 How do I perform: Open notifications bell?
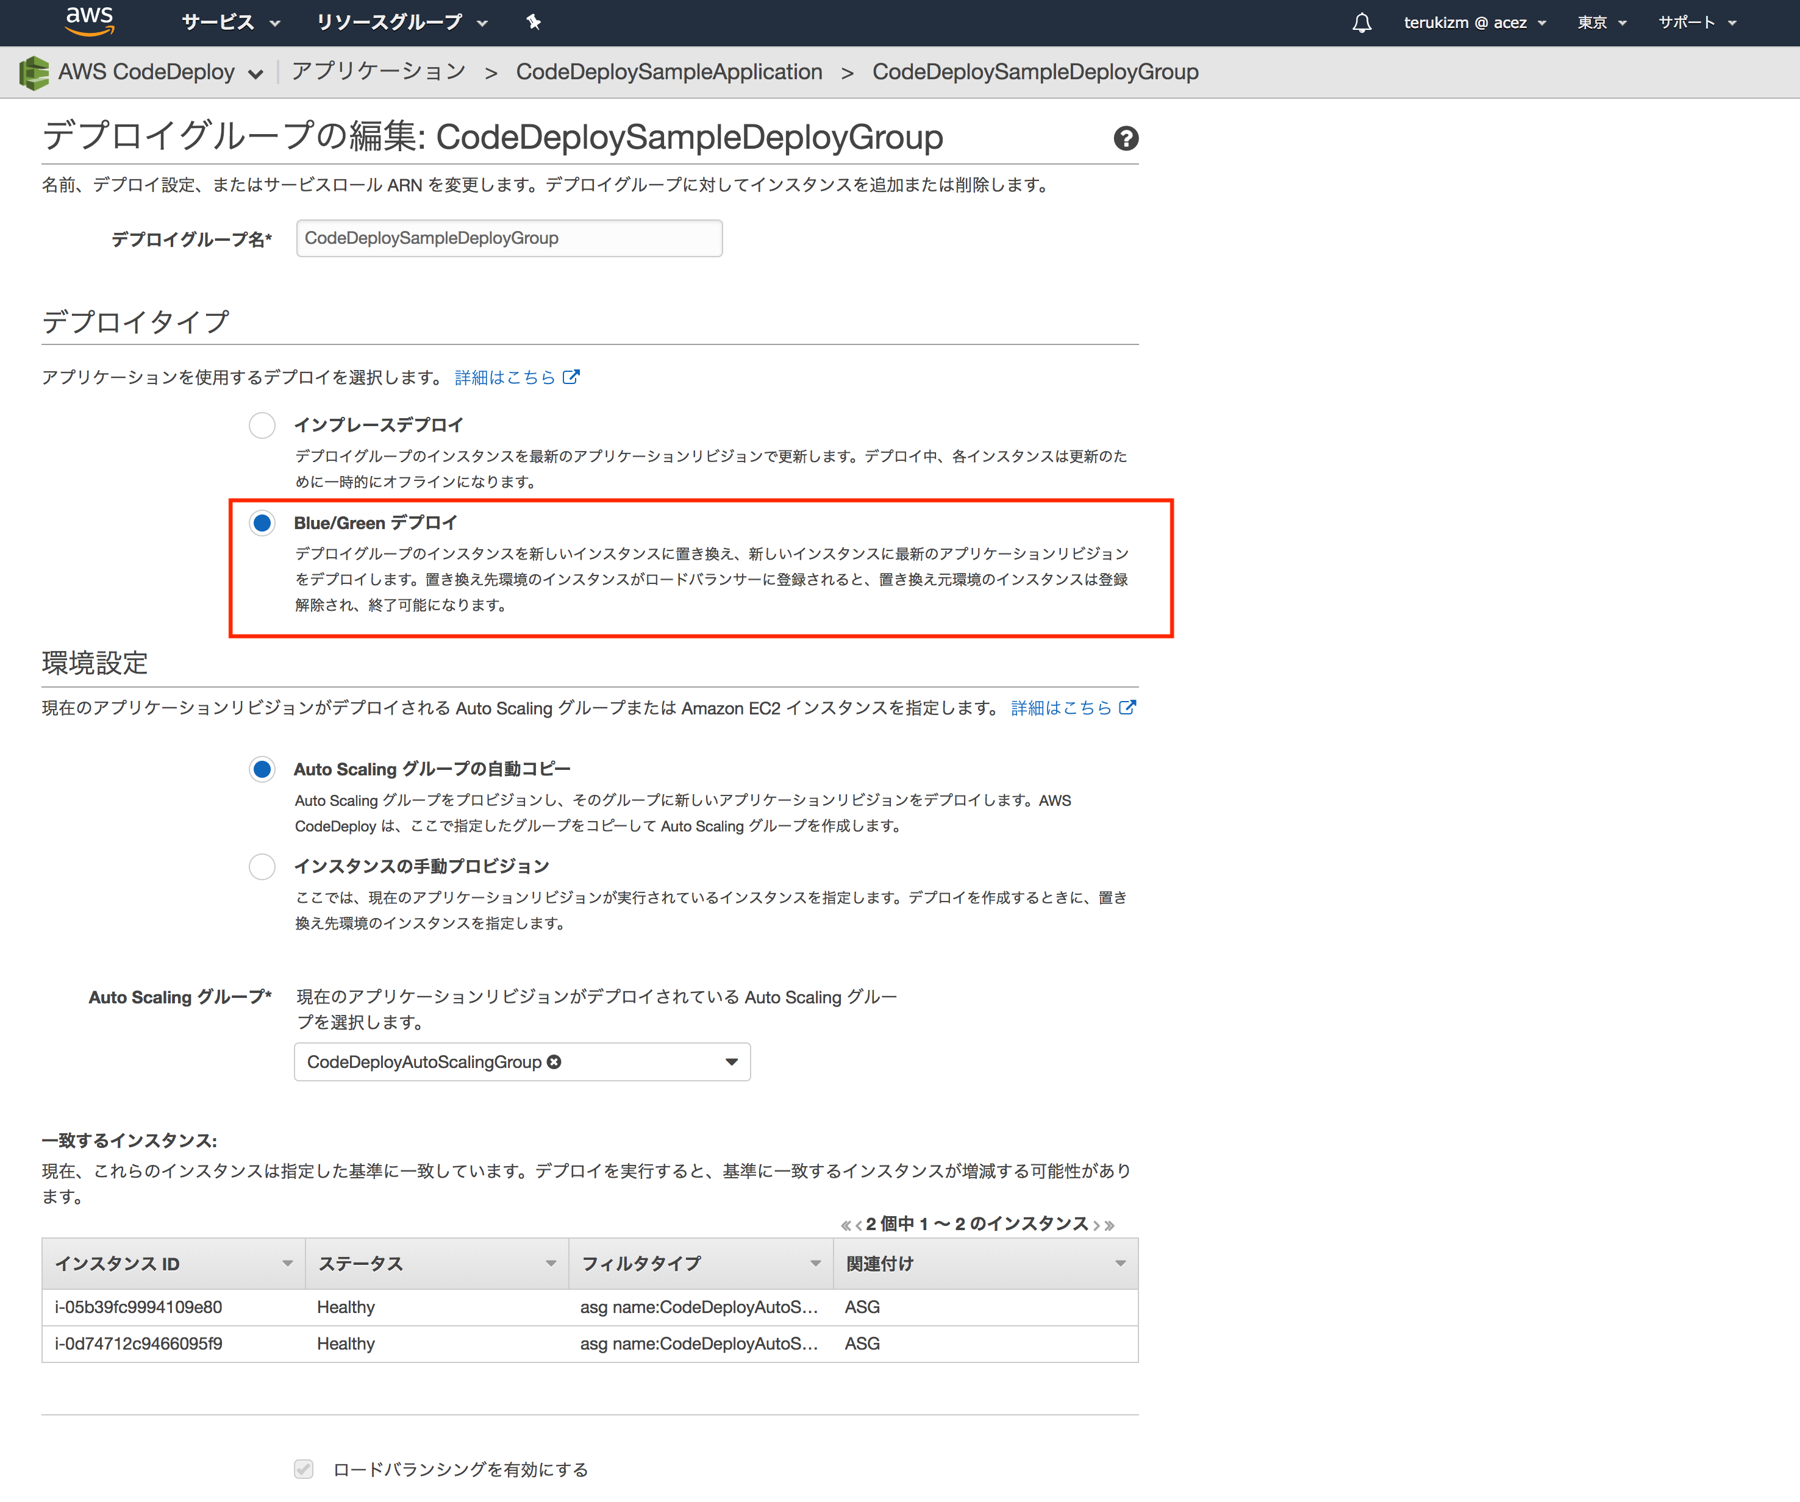click(x=1361, y=23)
